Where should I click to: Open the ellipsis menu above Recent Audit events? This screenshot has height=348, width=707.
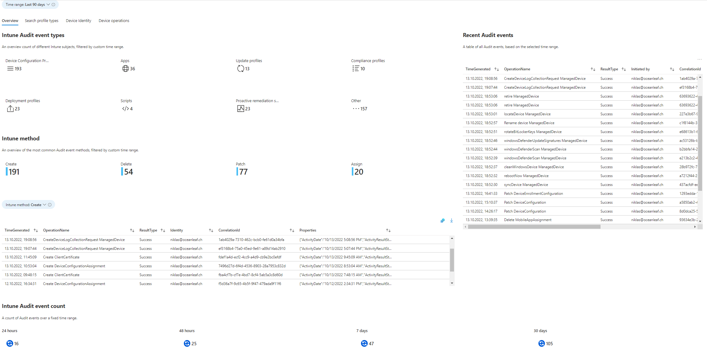click(x=699, y=59)
